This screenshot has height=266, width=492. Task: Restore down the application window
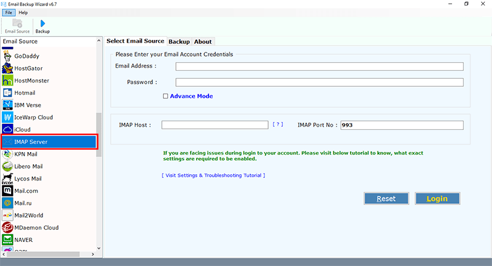(466, 4)
